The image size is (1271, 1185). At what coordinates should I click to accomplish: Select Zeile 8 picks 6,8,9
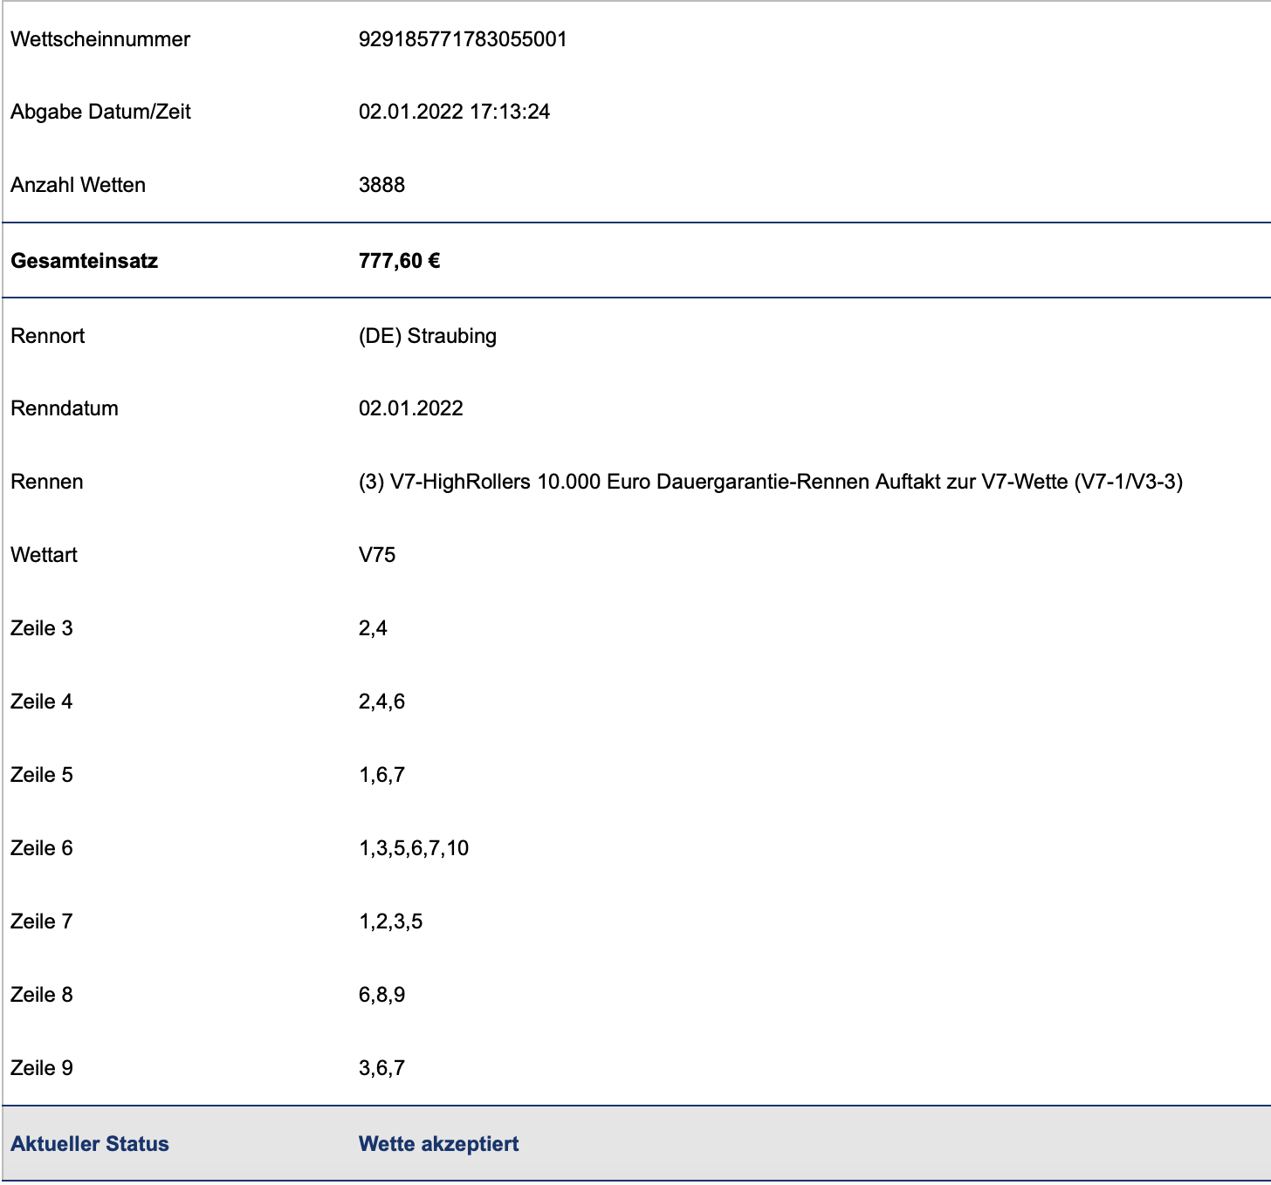pyautogui.click(x=381, y=995)
